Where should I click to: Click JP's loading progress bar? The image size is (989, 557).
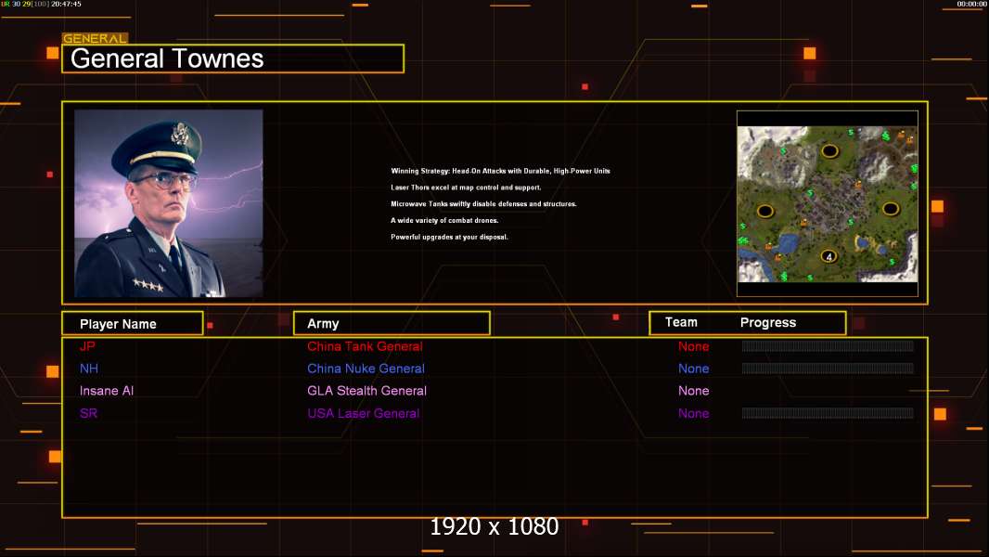coord(828,346)
